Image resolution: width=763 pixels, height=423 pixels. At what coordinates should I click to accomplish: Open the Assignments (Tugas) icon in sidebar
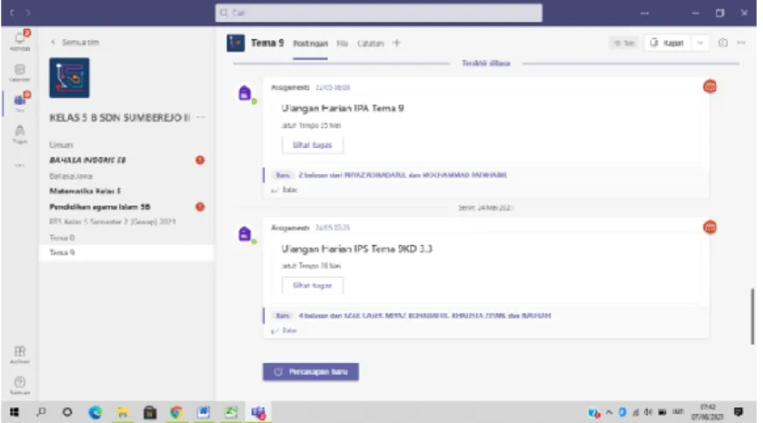pyautogui.click(x=20, y=134)
